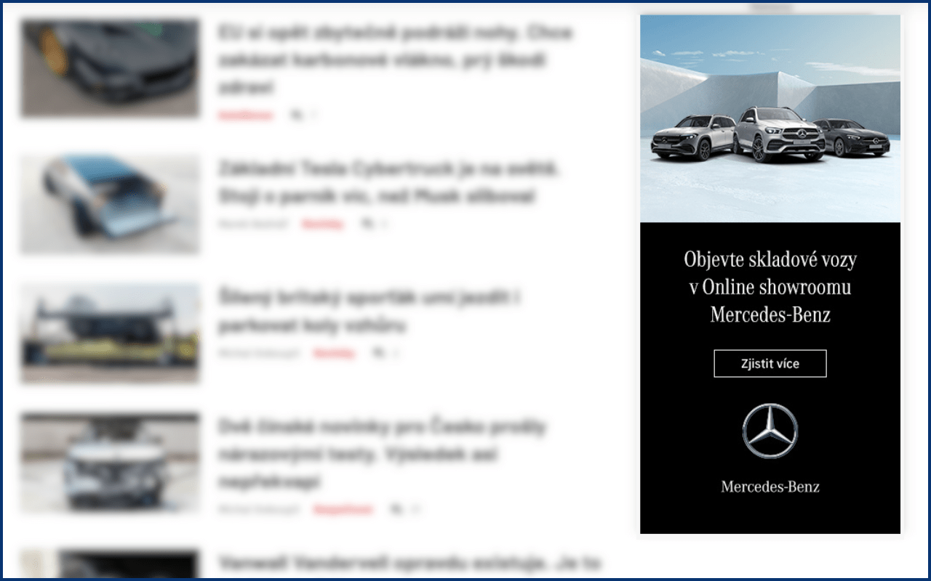Screen dimensions: 931x581
Task: Click ad text Objevte skladové vozy
Action: pos(770,259)
